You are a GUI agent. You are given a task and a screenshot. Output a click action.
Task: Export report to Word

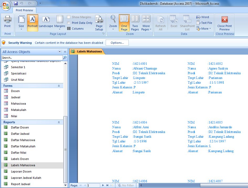(203, 17)
